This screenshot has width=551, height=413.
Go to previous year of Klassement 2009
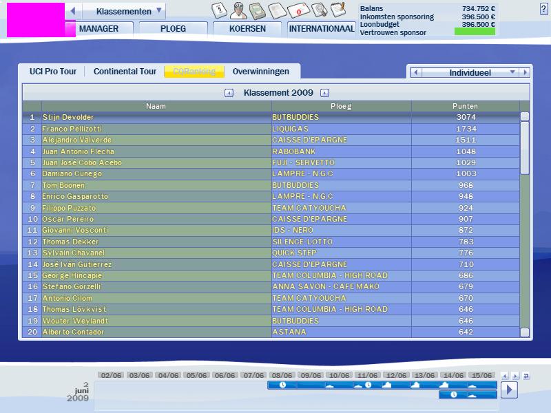pyautogui.click(x=229, y=93)
